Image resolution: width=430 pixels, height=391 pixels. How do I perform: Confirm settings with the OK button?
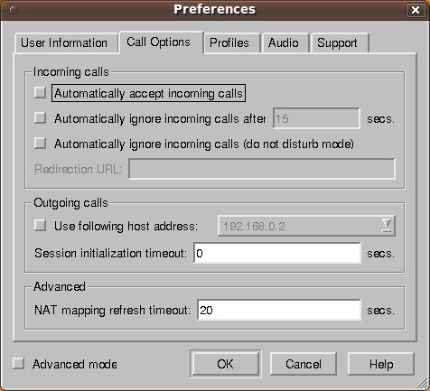(x=225, y=364)
